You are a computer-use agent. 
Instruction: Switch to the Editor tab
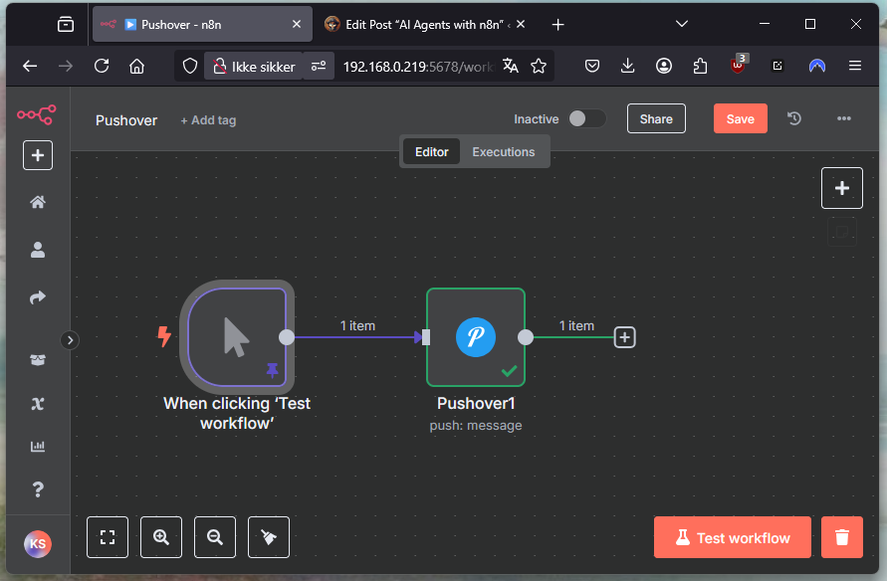tap(432, 152)
